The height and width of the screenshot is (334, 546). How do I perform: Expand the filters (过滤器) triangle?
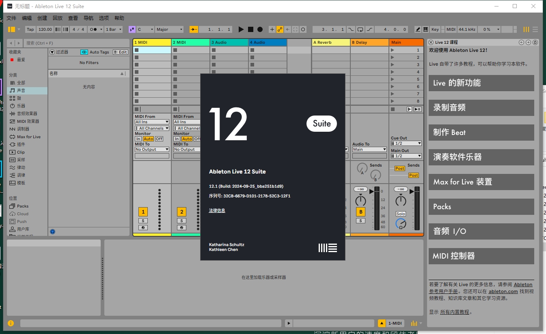pyautogui.click(x=52, y=52)
